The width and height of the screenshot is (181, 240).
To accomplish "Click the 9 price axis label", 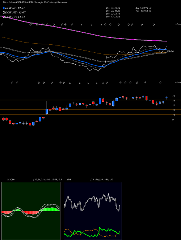I will coord(173,120).
